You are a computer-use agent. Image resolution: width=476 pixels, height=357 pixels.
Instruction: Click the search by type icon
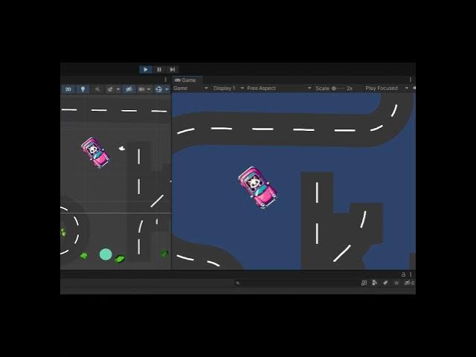tap(374, 283)
